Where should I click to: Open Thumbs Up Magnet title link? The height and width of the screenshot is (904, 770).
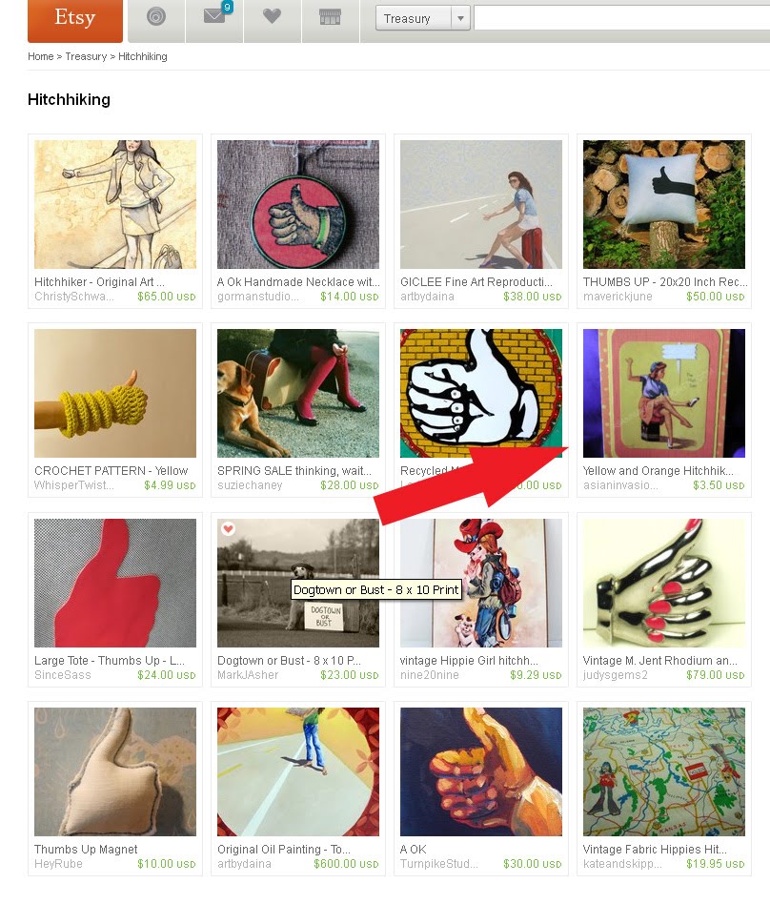[x=86, y=850]
